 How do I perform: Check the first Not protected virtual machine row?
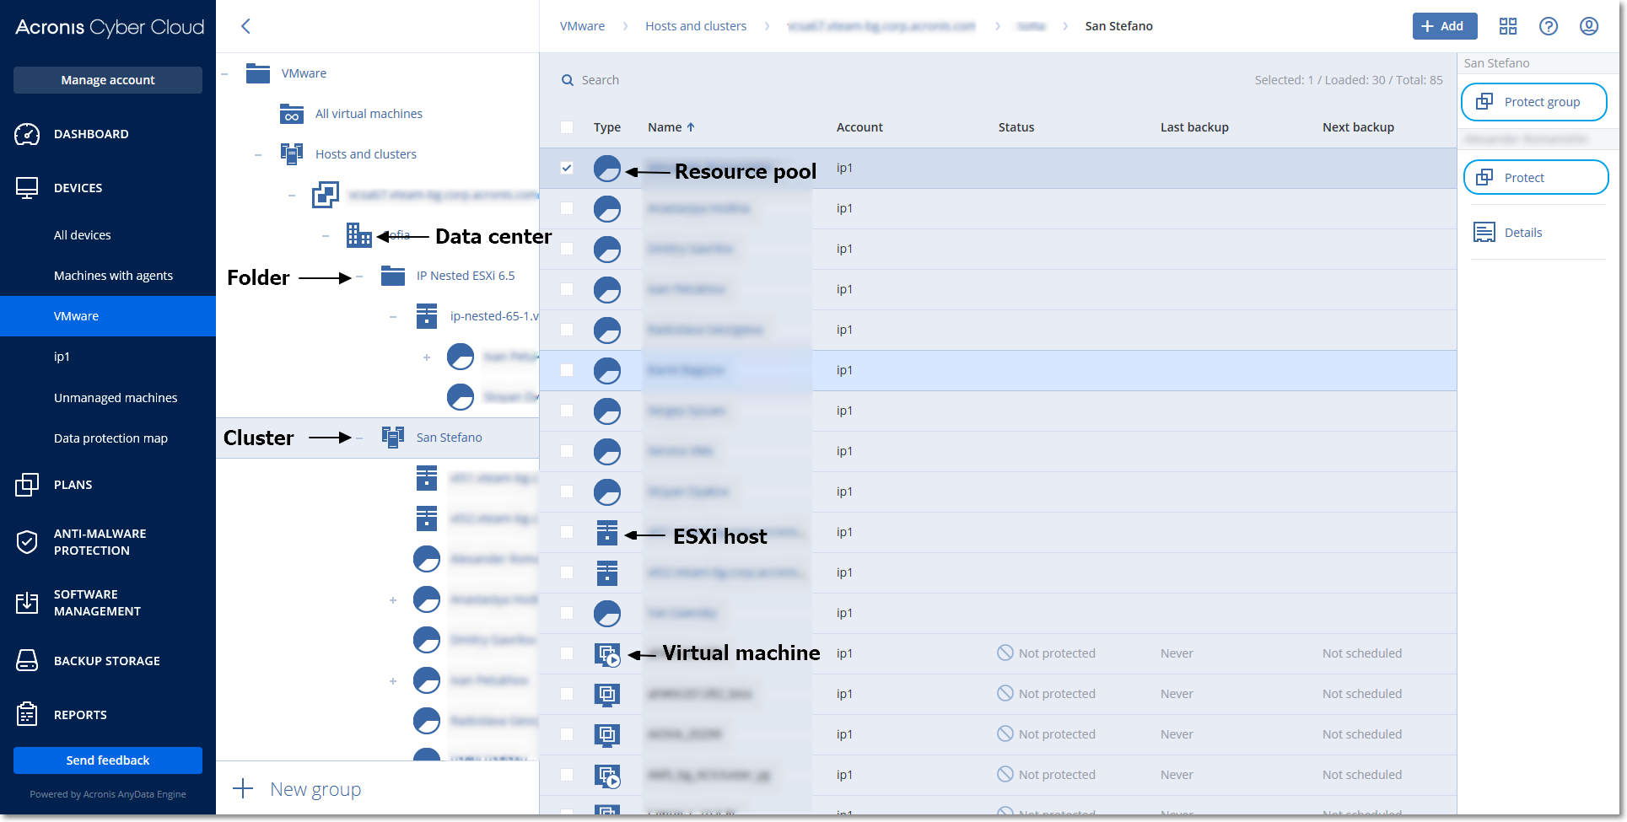click(567, 653)
